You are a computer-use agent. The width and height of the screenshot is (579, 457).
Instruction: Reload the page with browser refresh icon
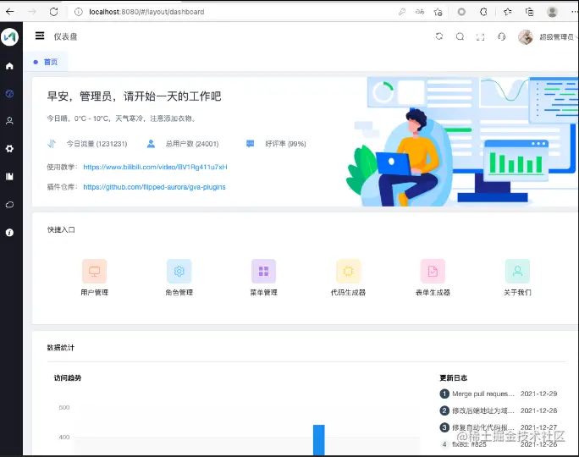[54, 12]
